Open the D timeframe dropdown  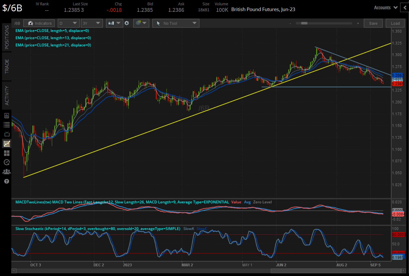coord(68,23)
